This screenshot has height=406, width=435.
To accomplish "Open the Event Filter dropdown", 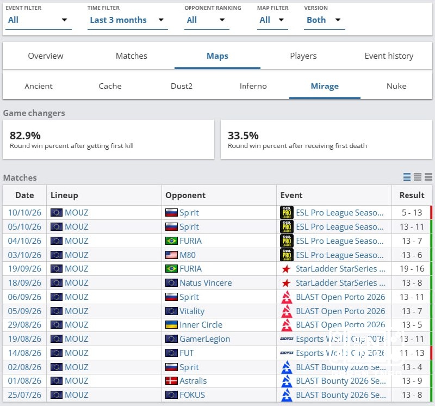I will click(x=38, y=20).
